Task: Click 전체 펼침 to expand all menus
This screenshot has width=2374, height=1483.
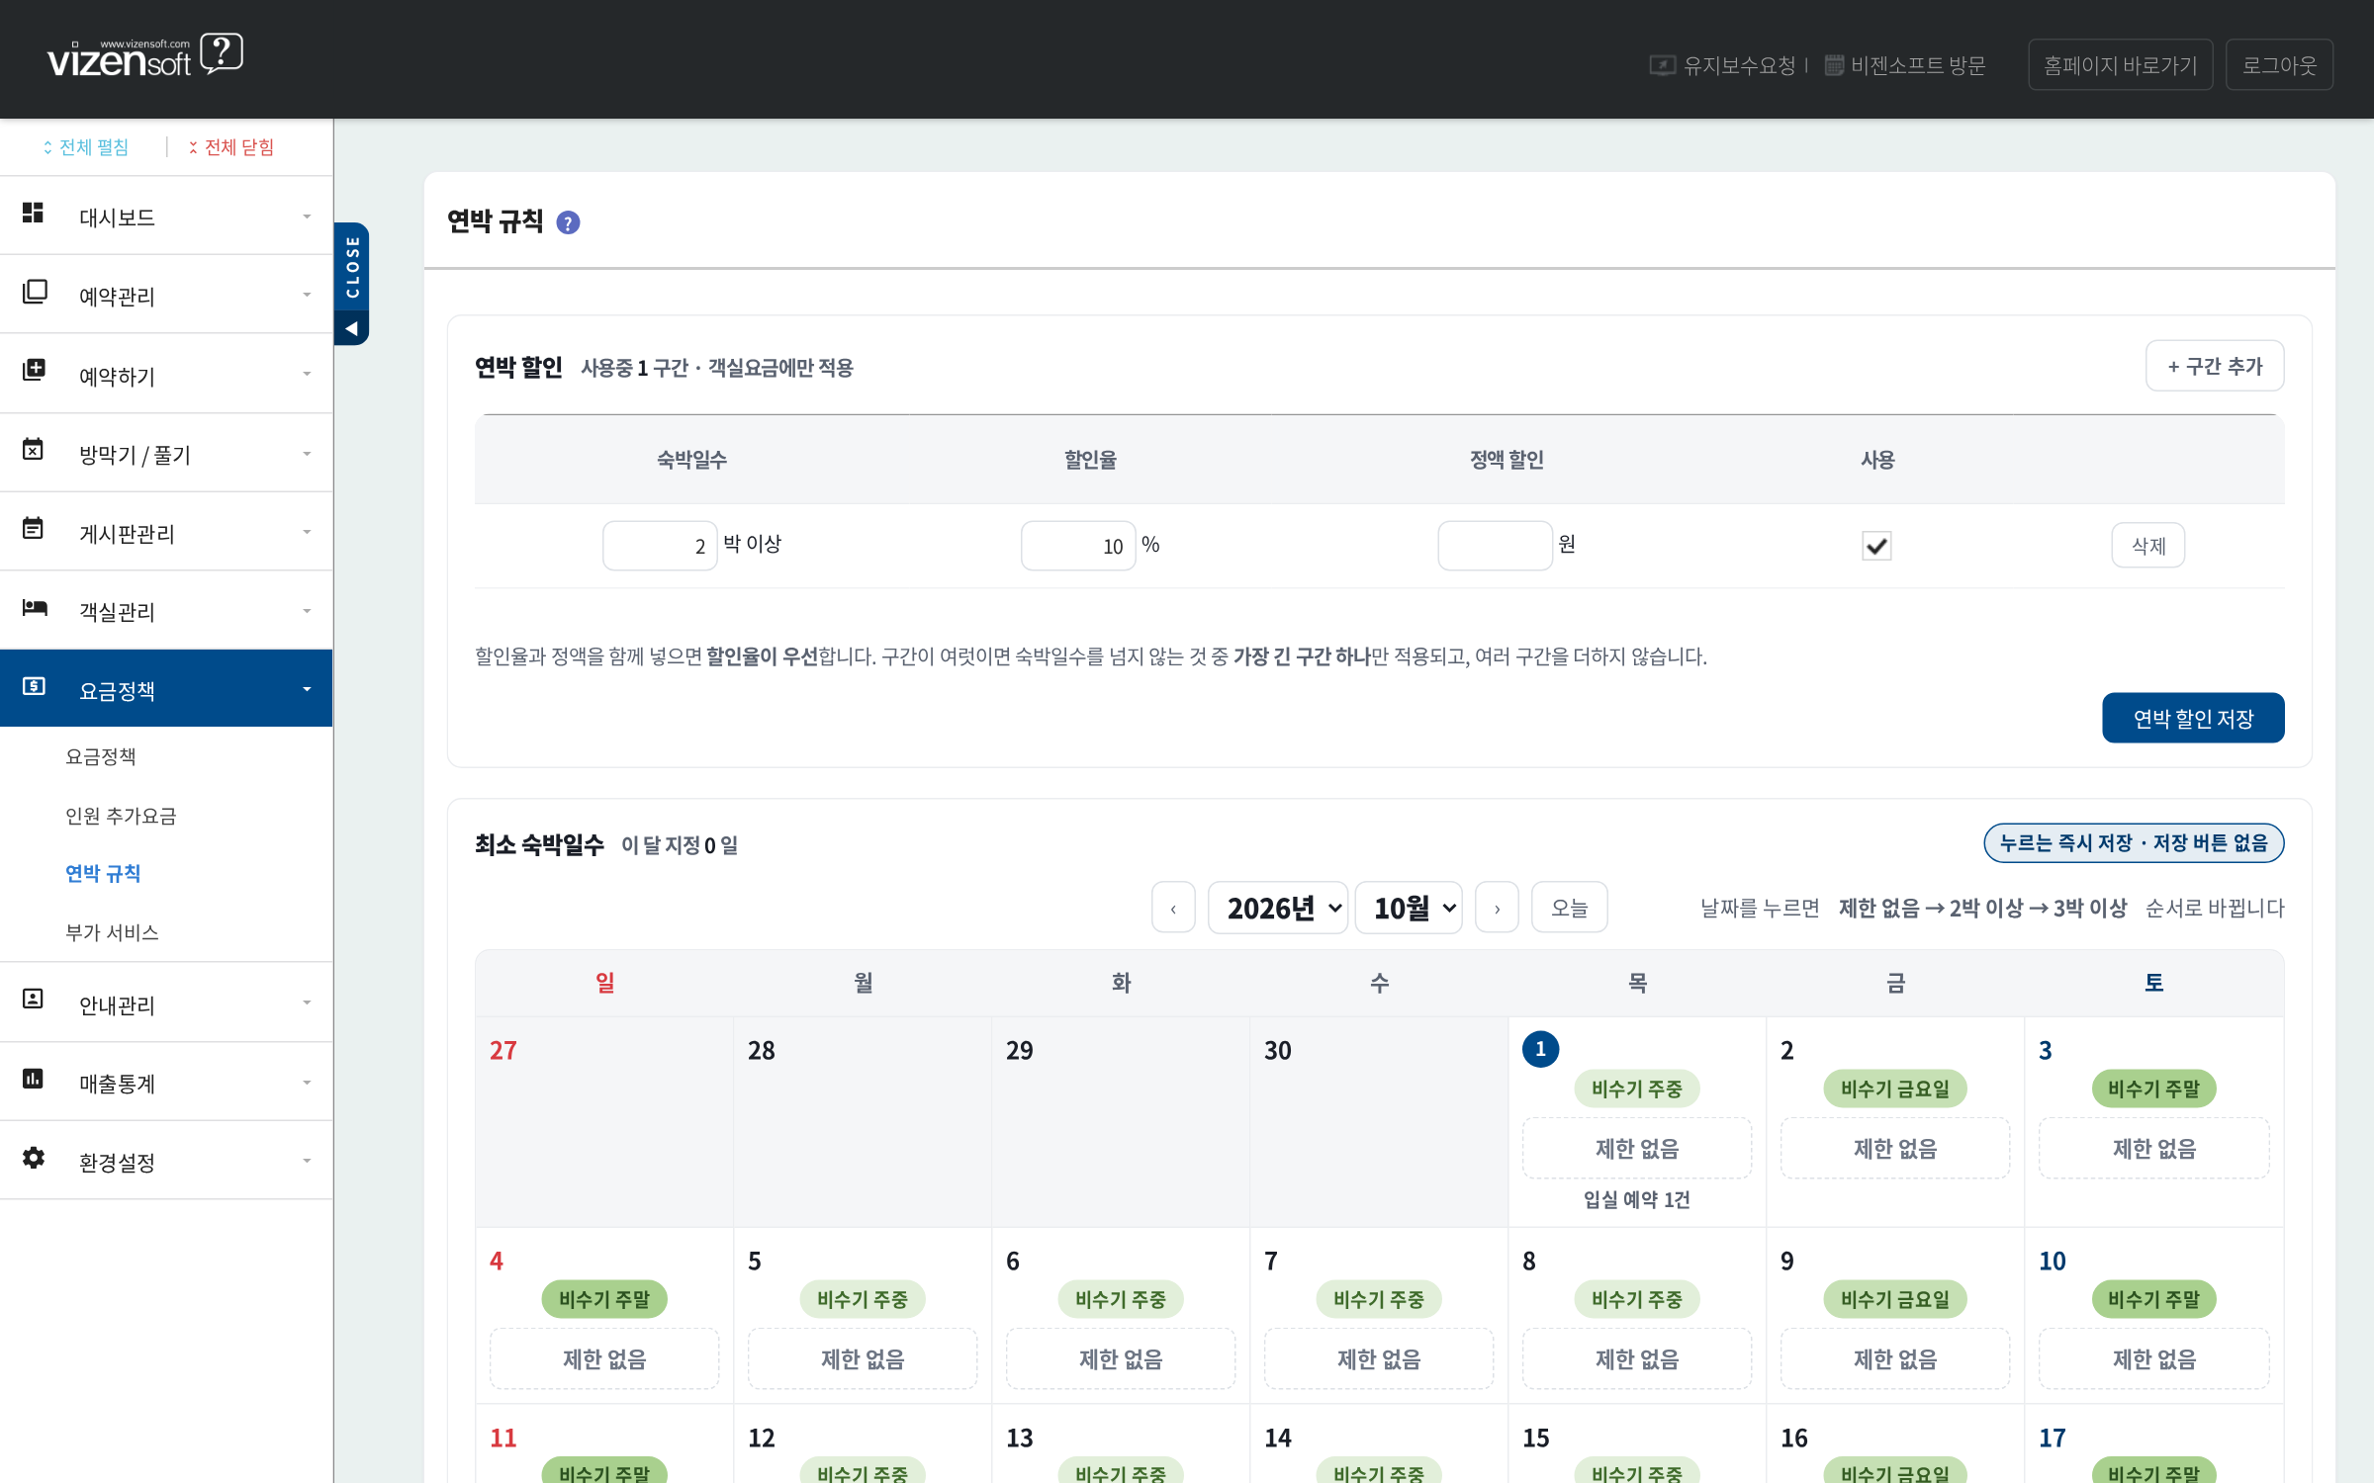Action: [x=86, y=147]
